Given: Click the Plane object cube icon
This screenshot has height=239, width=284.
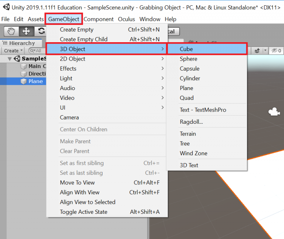Looking at the screenshot, I should [x=23, y=82].
